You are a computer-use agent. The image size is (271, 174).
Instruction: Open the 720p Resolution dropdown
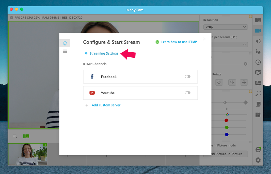[x=226, y=27]
